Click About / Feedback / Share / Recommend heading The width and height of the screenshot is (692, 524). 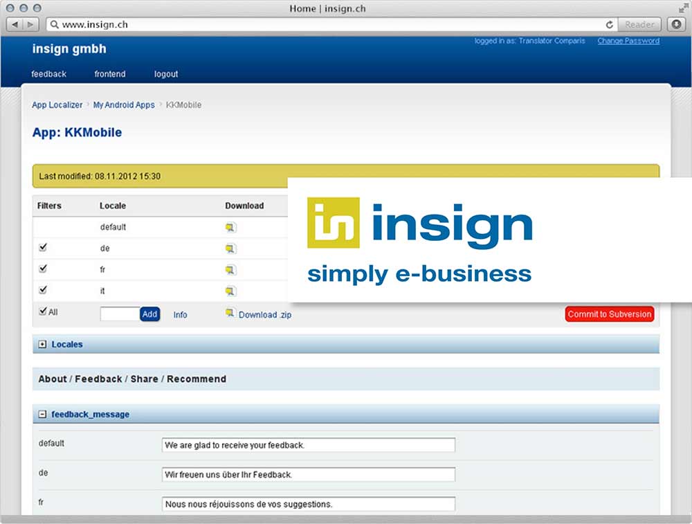[x=132, y=379]
